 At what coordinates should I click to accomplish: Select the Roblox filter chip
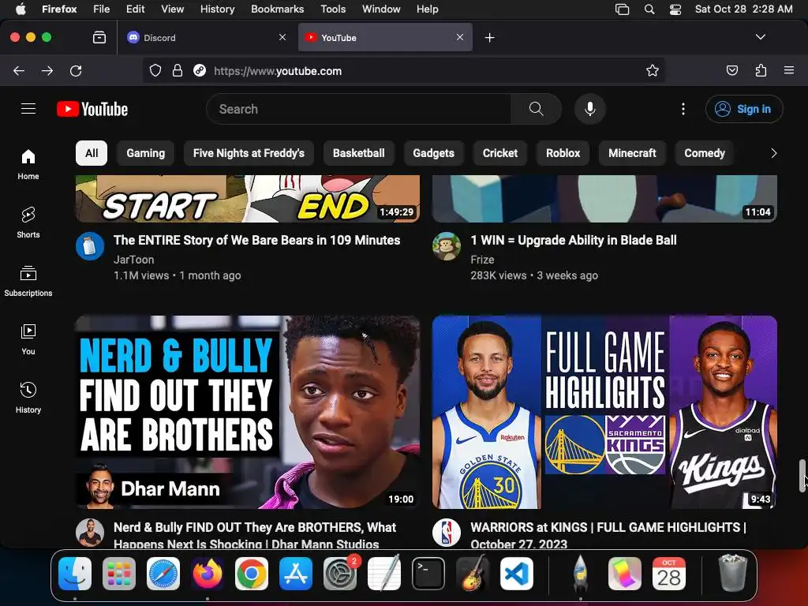(x=563, y=153)
